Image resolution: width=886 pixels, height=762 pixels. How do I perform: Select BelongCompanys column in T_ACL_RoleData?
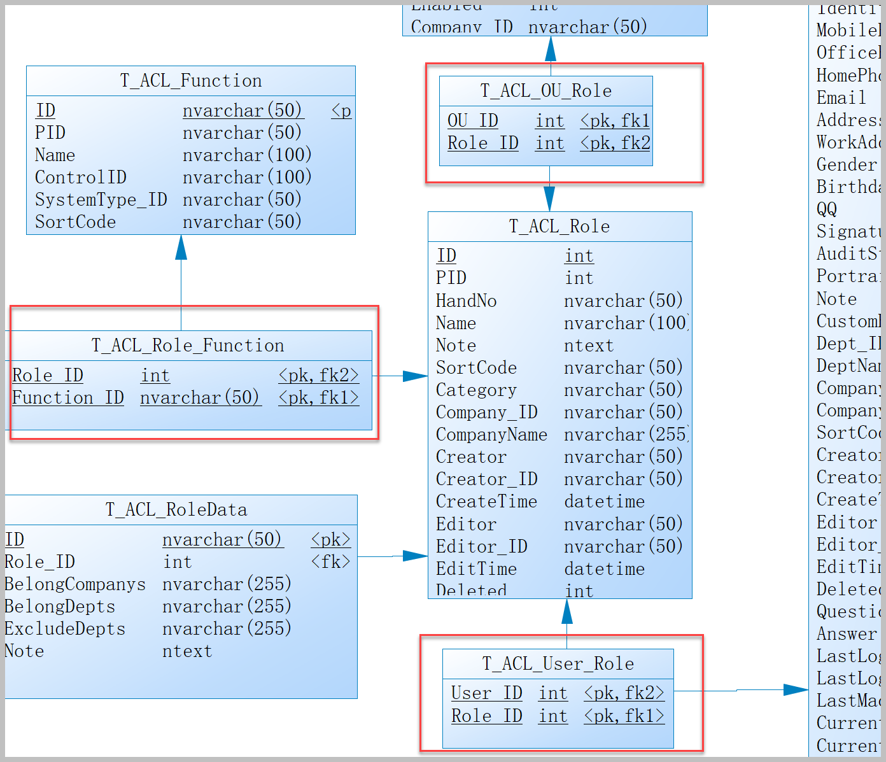pos(75,584)
